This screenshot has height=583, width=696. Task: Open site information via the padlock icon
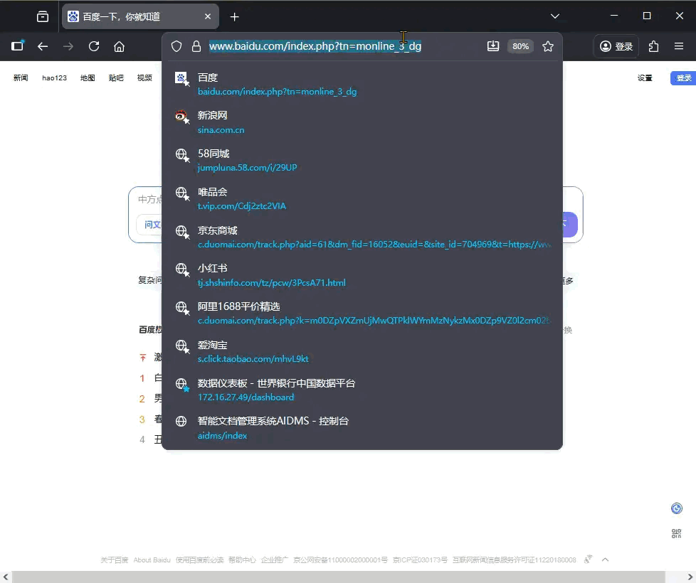pyautogui.click(x=195, y=46)
